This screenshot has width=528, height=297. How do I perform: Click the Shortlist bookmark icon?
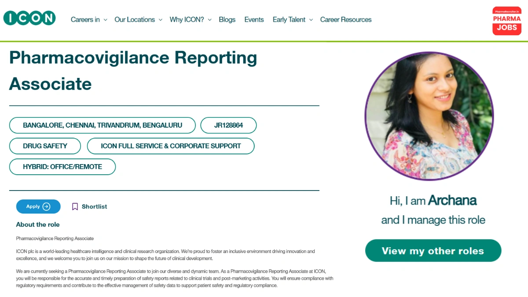point(75,206)
